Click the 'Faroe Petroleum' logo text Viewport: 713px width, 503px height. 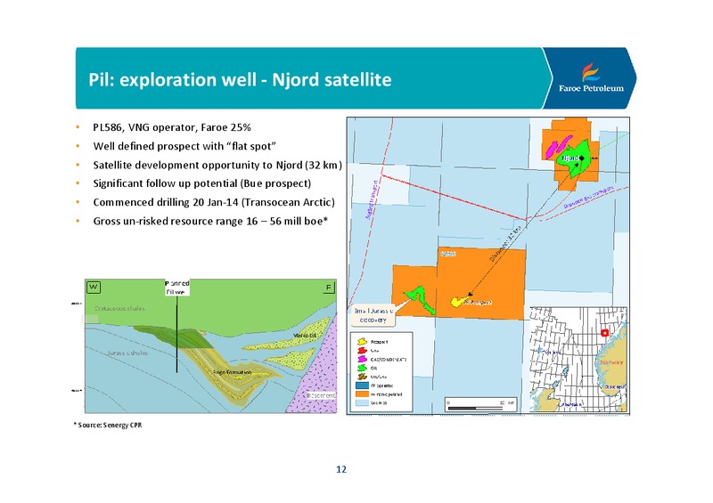591,88
